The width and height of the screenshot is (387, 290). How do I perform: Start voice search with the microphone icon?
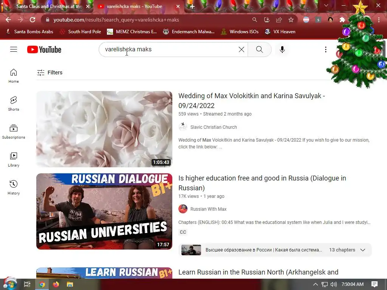point(282,49)
